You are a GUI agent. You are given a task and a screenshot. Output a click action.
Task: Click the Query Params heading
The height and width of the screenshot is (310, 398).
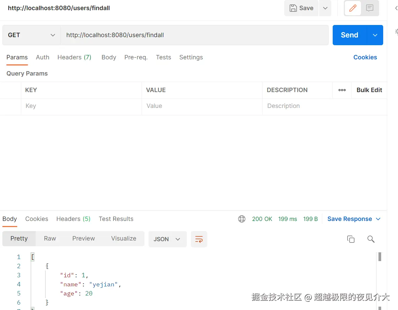pyautogui.click(x=27, y=74)
